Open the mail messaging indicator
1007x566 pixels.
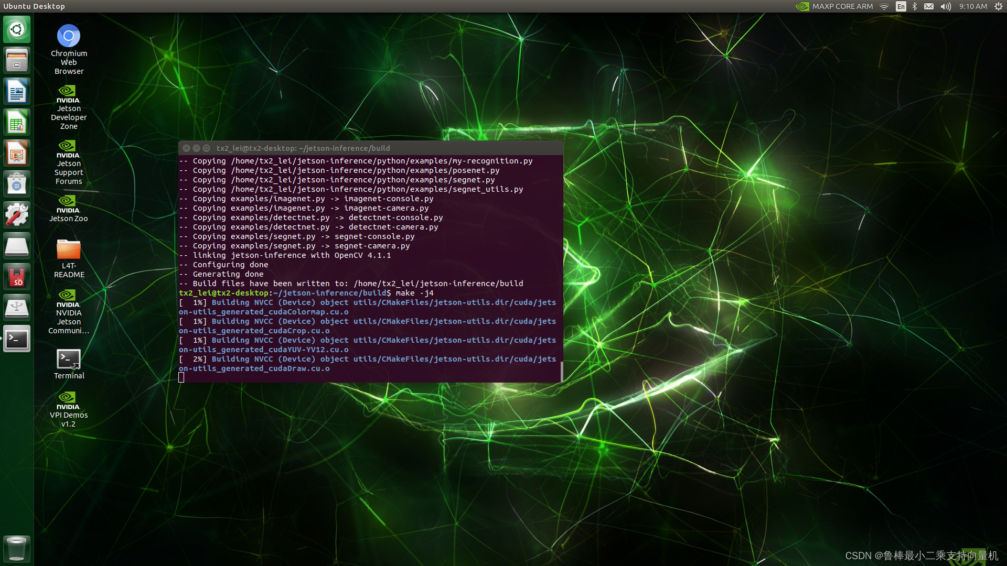929,6
